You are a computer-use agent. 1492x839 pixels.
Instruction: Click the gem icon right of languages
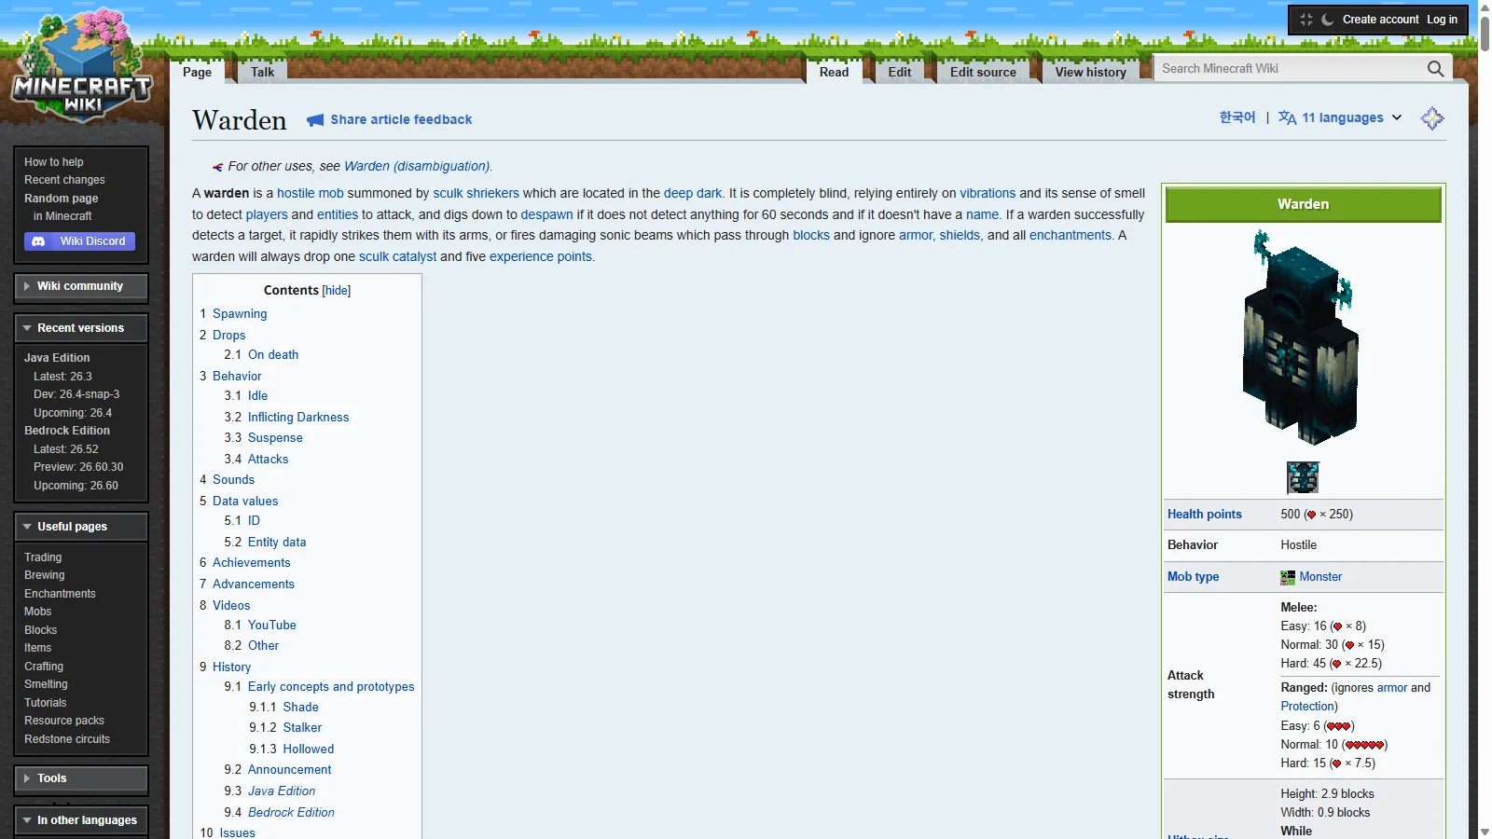pyautogui.click(x=1432, y=118)
